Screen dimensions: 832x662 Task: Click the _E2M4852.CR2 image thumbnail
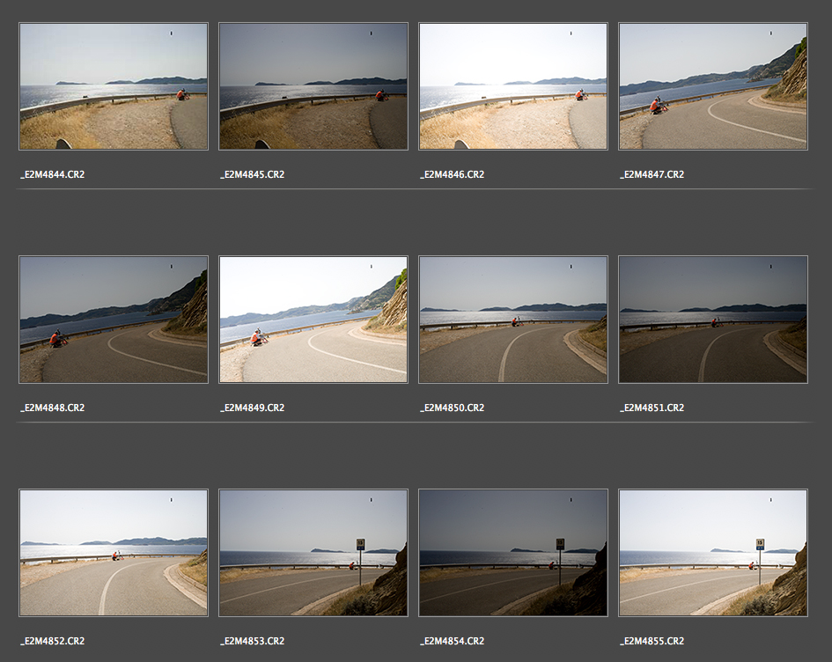[x=113, y=553]
